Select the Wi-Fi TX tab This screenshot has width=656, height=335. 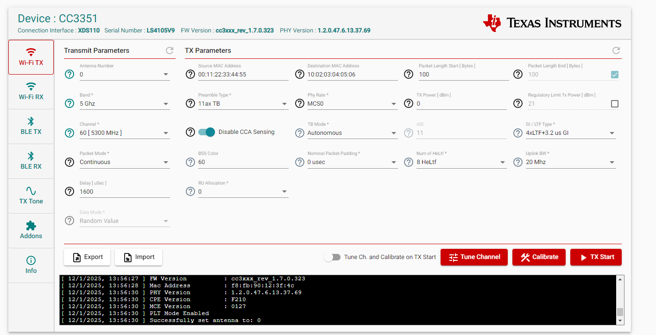tap(31, 57)
